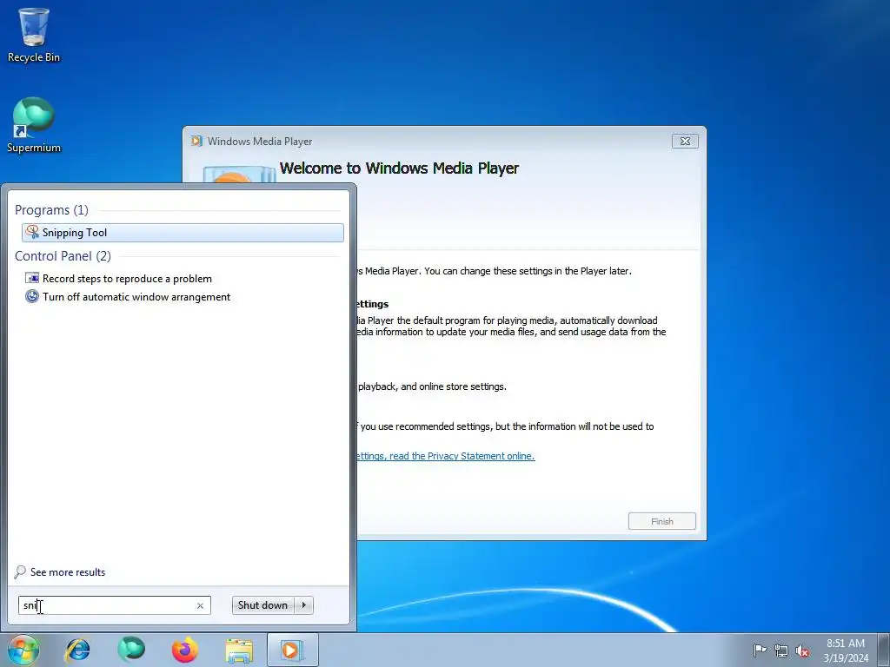Click the Welcome to Windows Media Player heading
Image resolution: width=890 pixels, height=667 pixels.
pos(399,168)
